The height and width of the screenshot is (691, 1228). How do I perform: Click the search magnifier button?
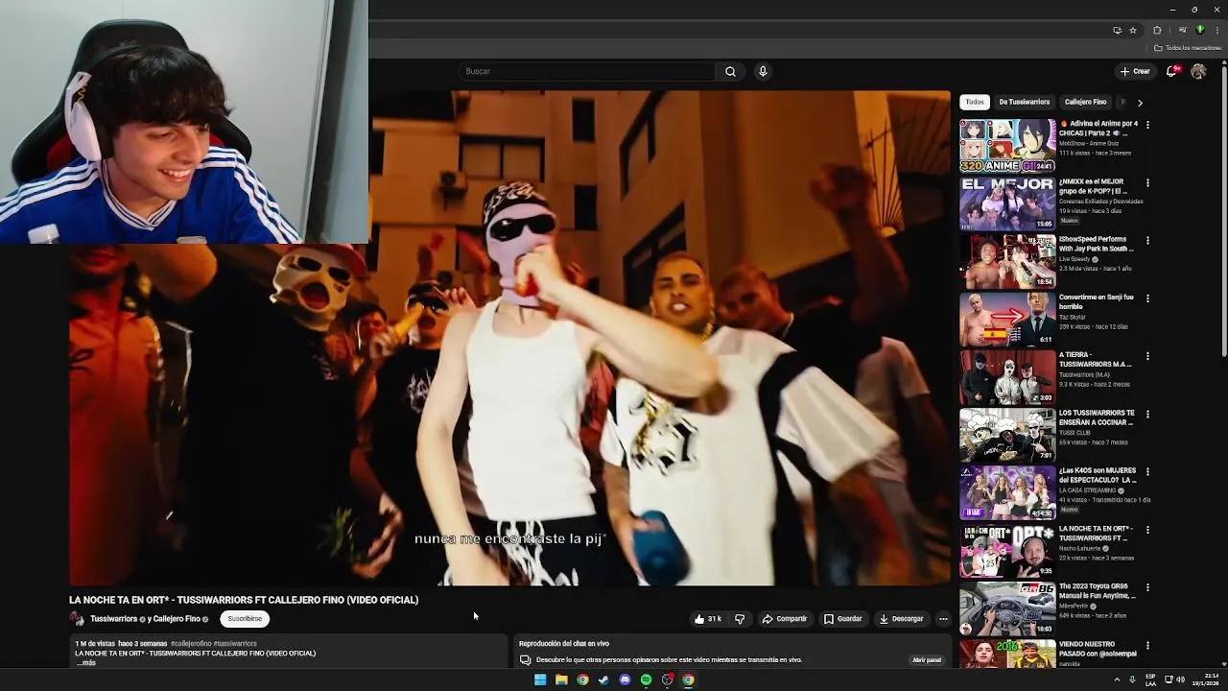pos(730,71)
